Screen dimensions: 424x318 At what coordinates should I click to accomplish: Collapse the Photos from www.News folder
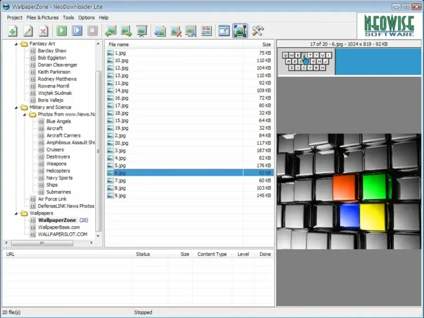24,114
